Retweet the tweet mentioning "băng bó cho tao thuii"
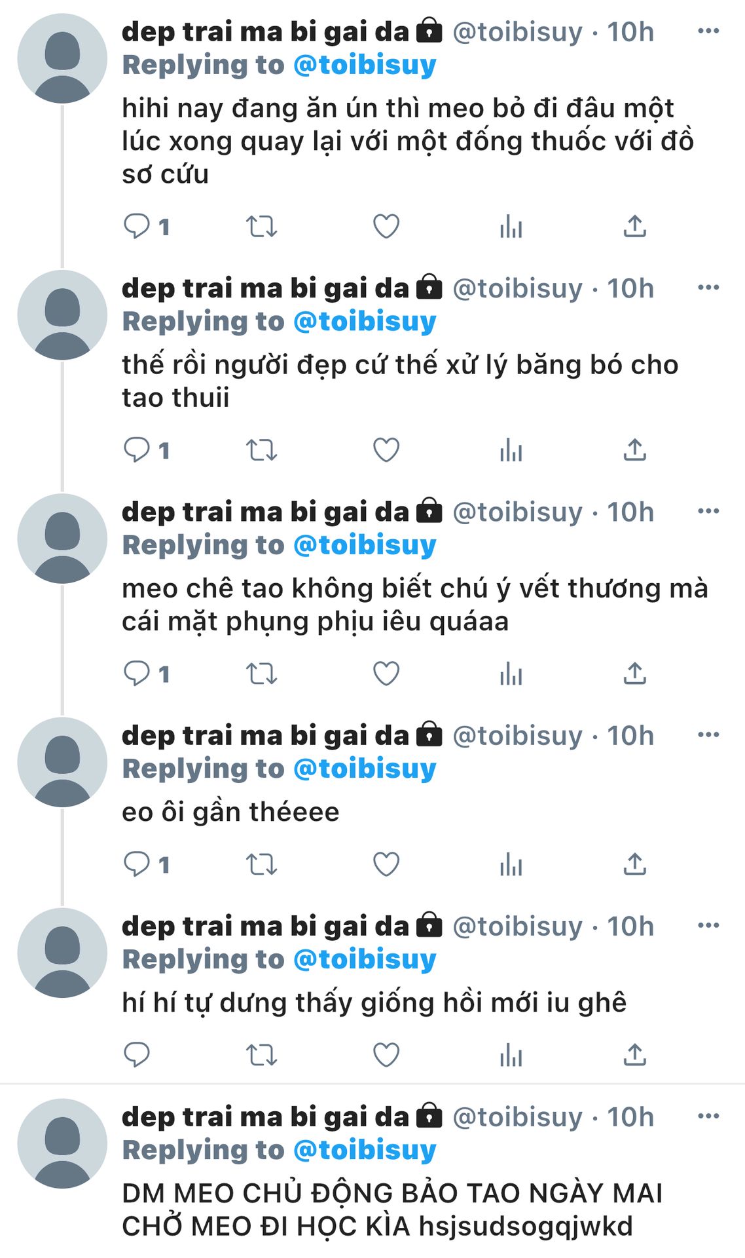Screen dimensions: 745x1258 pos(261,450)
